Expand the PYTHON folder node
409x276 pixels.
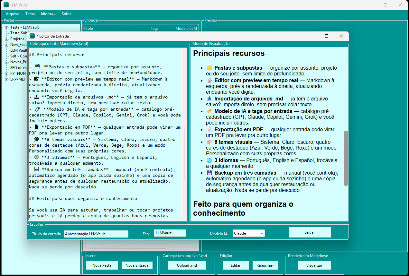click(x=6, y=73)
